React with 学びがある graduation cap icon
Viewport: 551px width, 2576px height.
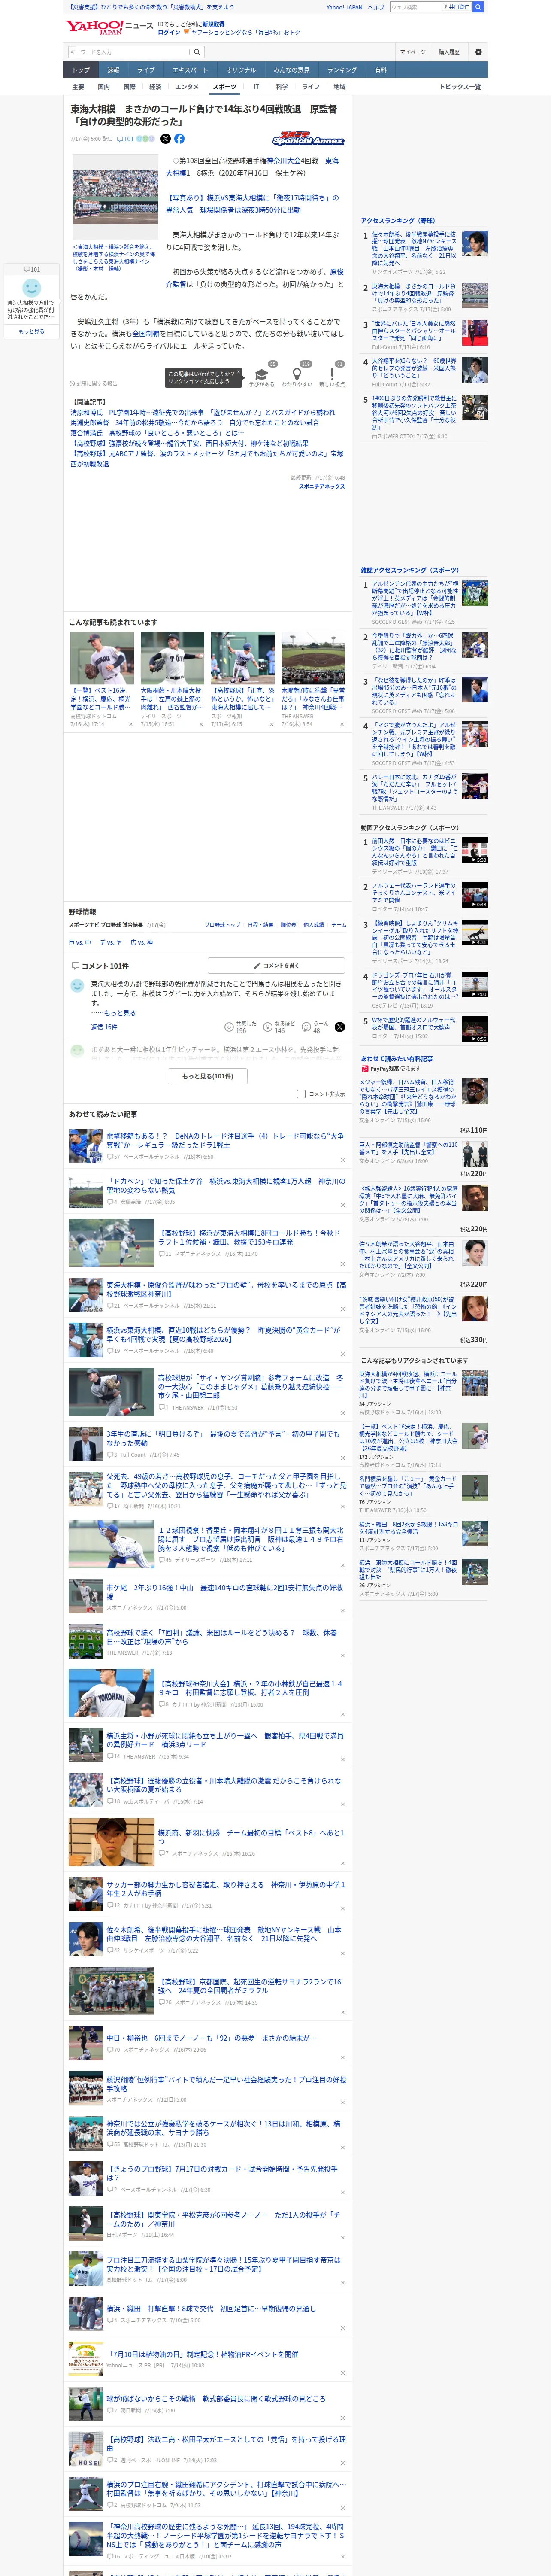coord(262,374)
